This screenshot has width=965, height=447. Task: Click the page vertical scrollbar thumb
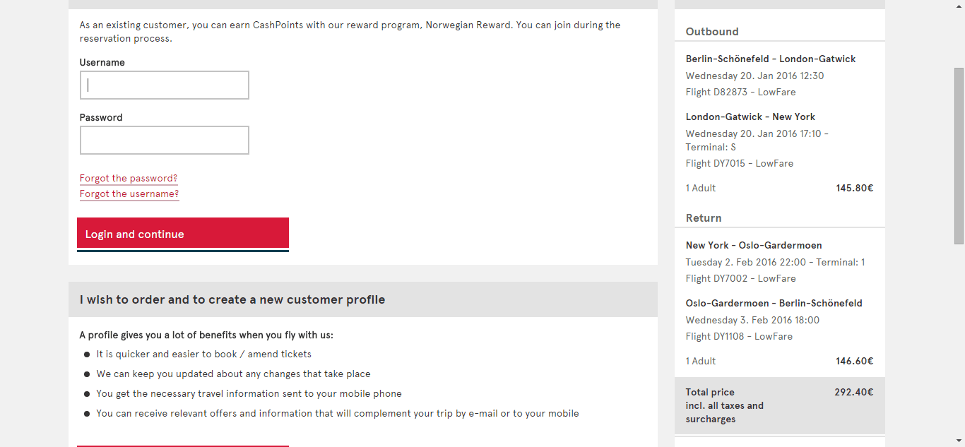pos(959,156)
